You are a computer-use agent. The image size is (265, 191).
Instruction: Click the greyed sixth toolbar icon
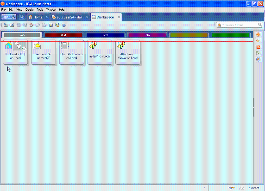point(38,25)
